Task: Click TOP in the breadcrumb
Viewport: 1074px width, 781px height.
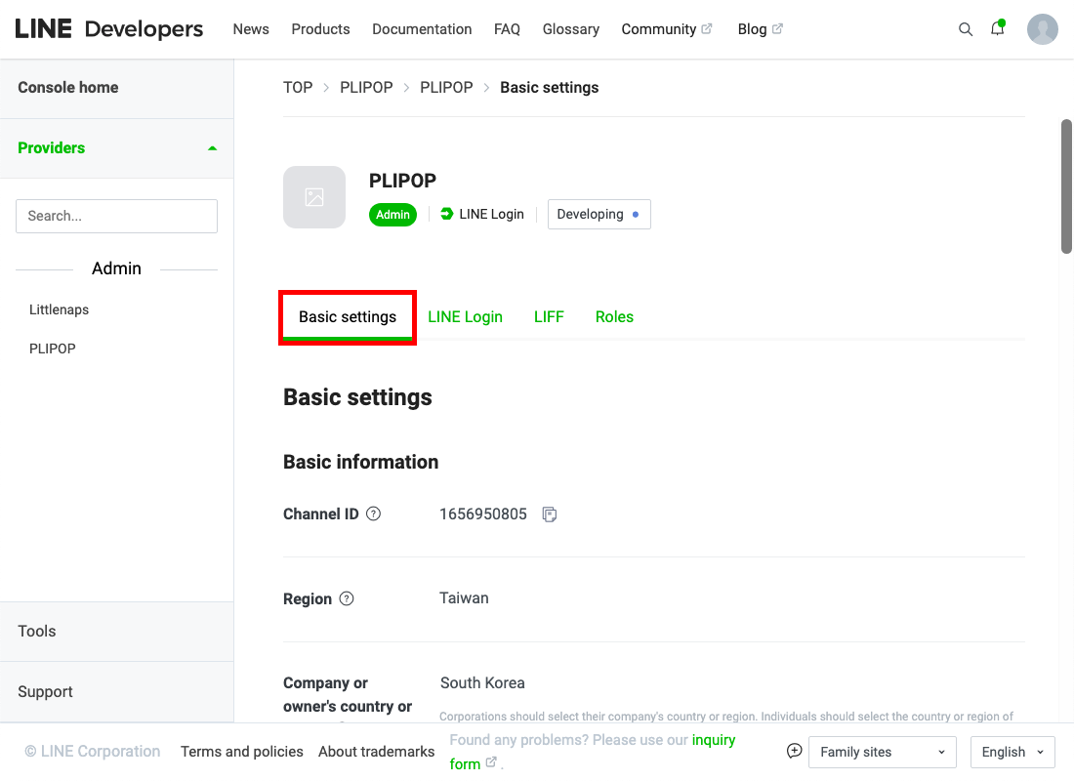Action: pos(298,88)
